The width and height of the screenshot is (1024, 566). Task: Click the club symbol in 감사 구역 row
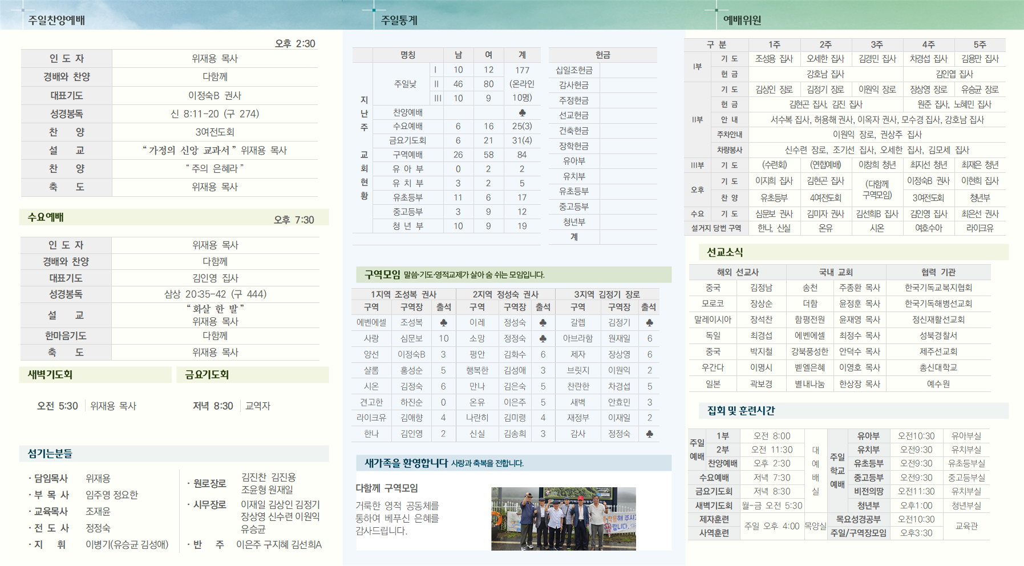(x=649, y=434)
